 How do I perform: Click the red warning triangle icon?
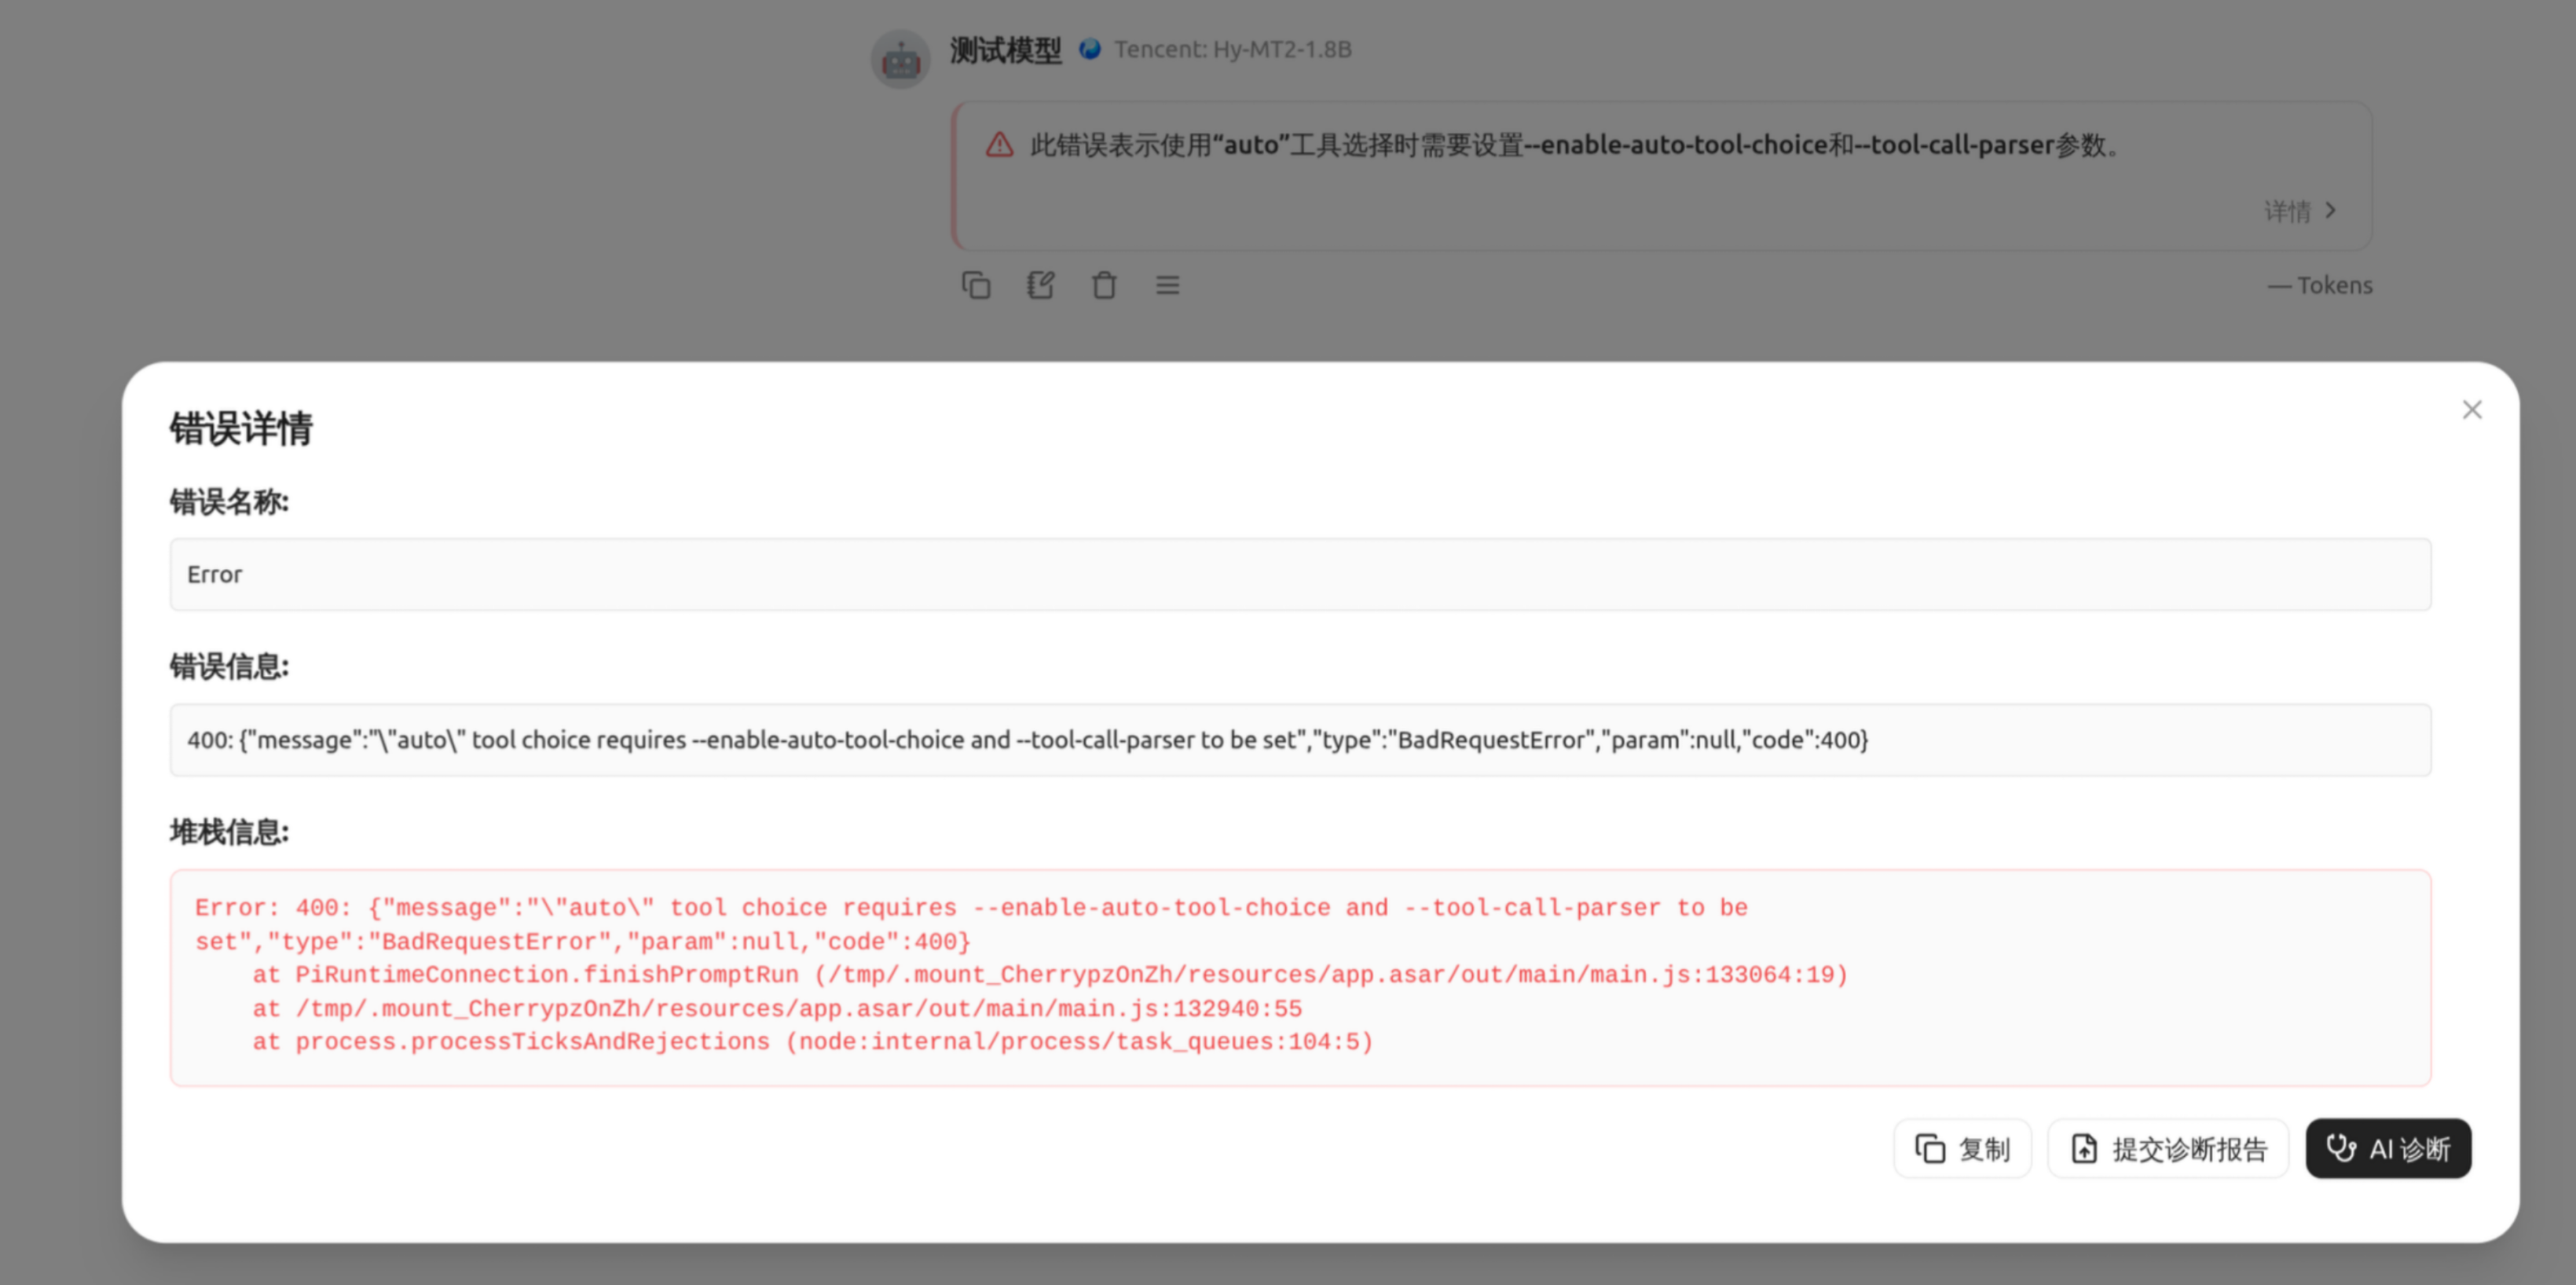point(999,145)
